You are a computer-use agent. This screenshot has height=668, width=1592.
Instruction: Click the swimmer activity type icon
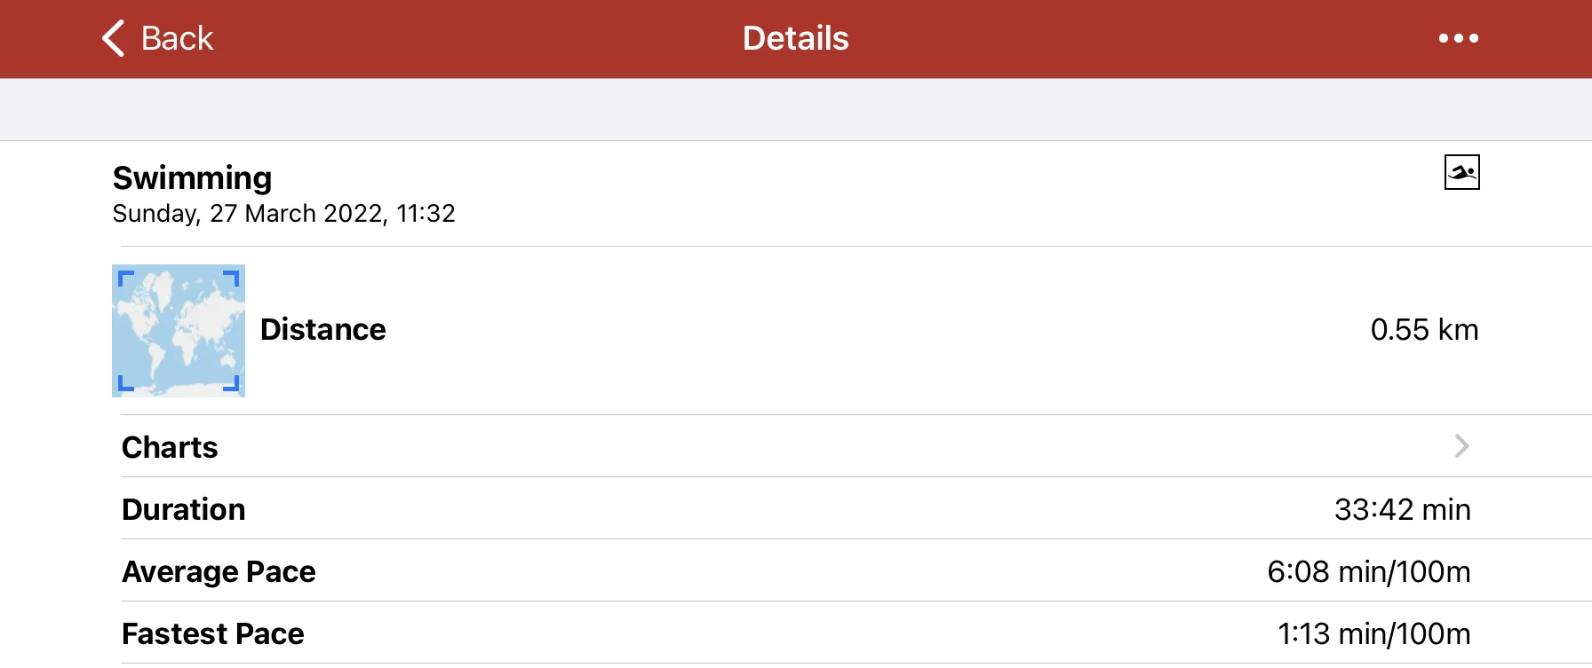(1461, 172)
